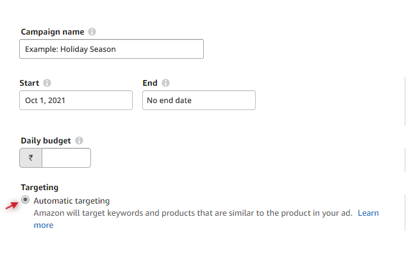Viewport: 407px width, 258px height.
Task: Click the End field label
Action: click(x=150, y=83)
